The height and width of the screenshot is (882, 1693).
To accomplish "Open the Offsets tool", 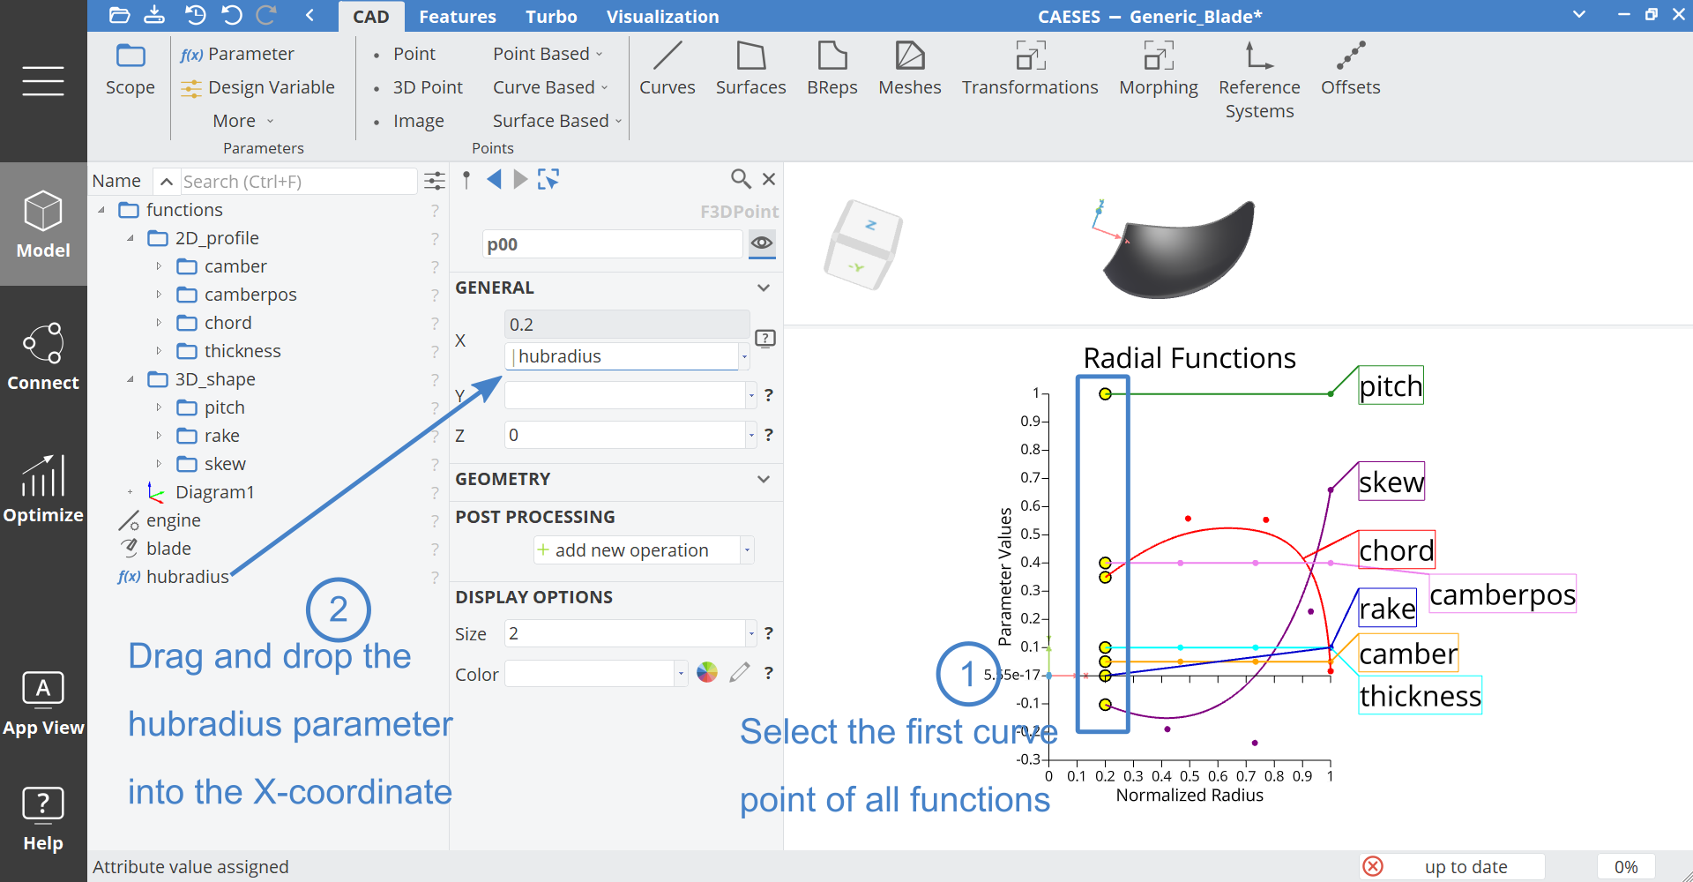I will [x=1350, y=68].
